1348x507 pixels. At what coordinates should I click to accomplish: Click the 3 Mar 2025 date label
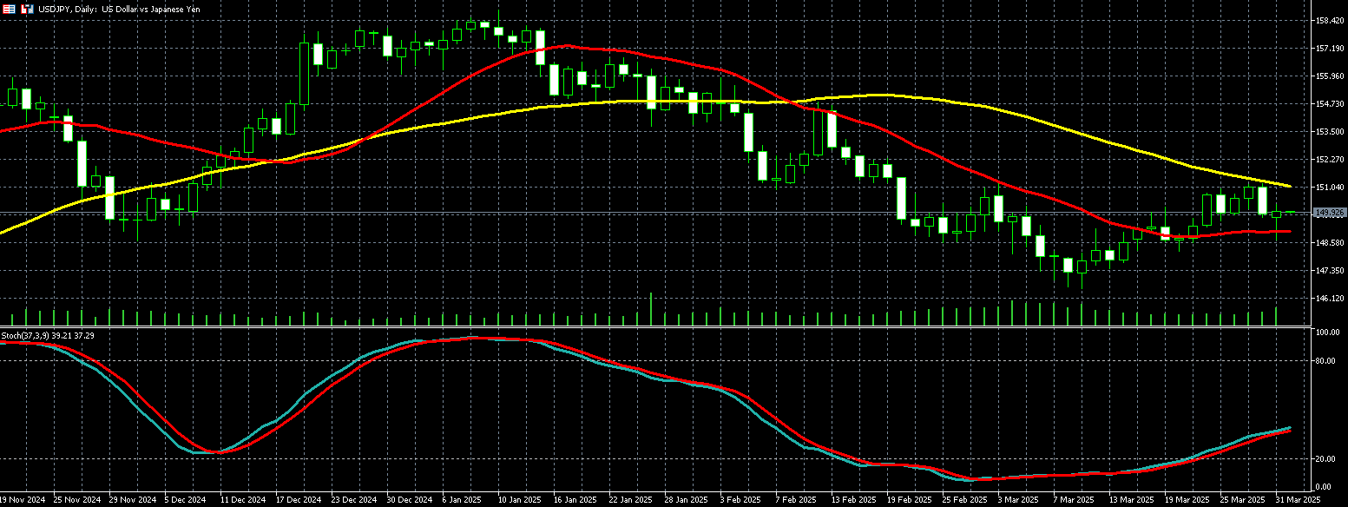tap(1018, 500)
